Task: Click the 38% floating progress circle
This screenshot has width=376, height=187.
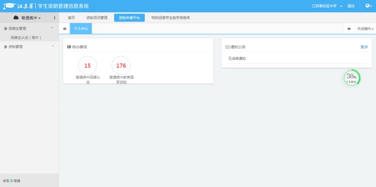Action: point(352,78)
